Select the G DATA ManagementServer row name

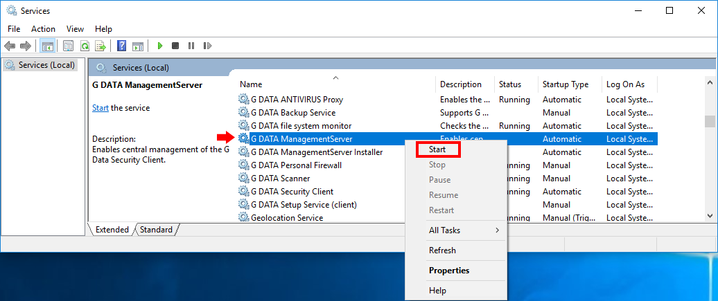click(301, 139)
